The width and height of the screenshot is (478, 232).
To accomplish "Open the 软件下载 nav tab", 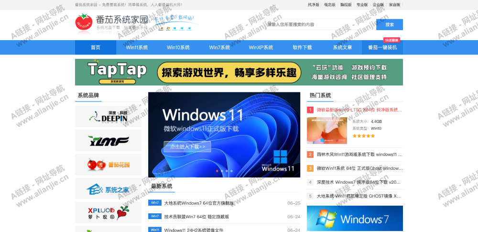I will click(x=303, y=47).
